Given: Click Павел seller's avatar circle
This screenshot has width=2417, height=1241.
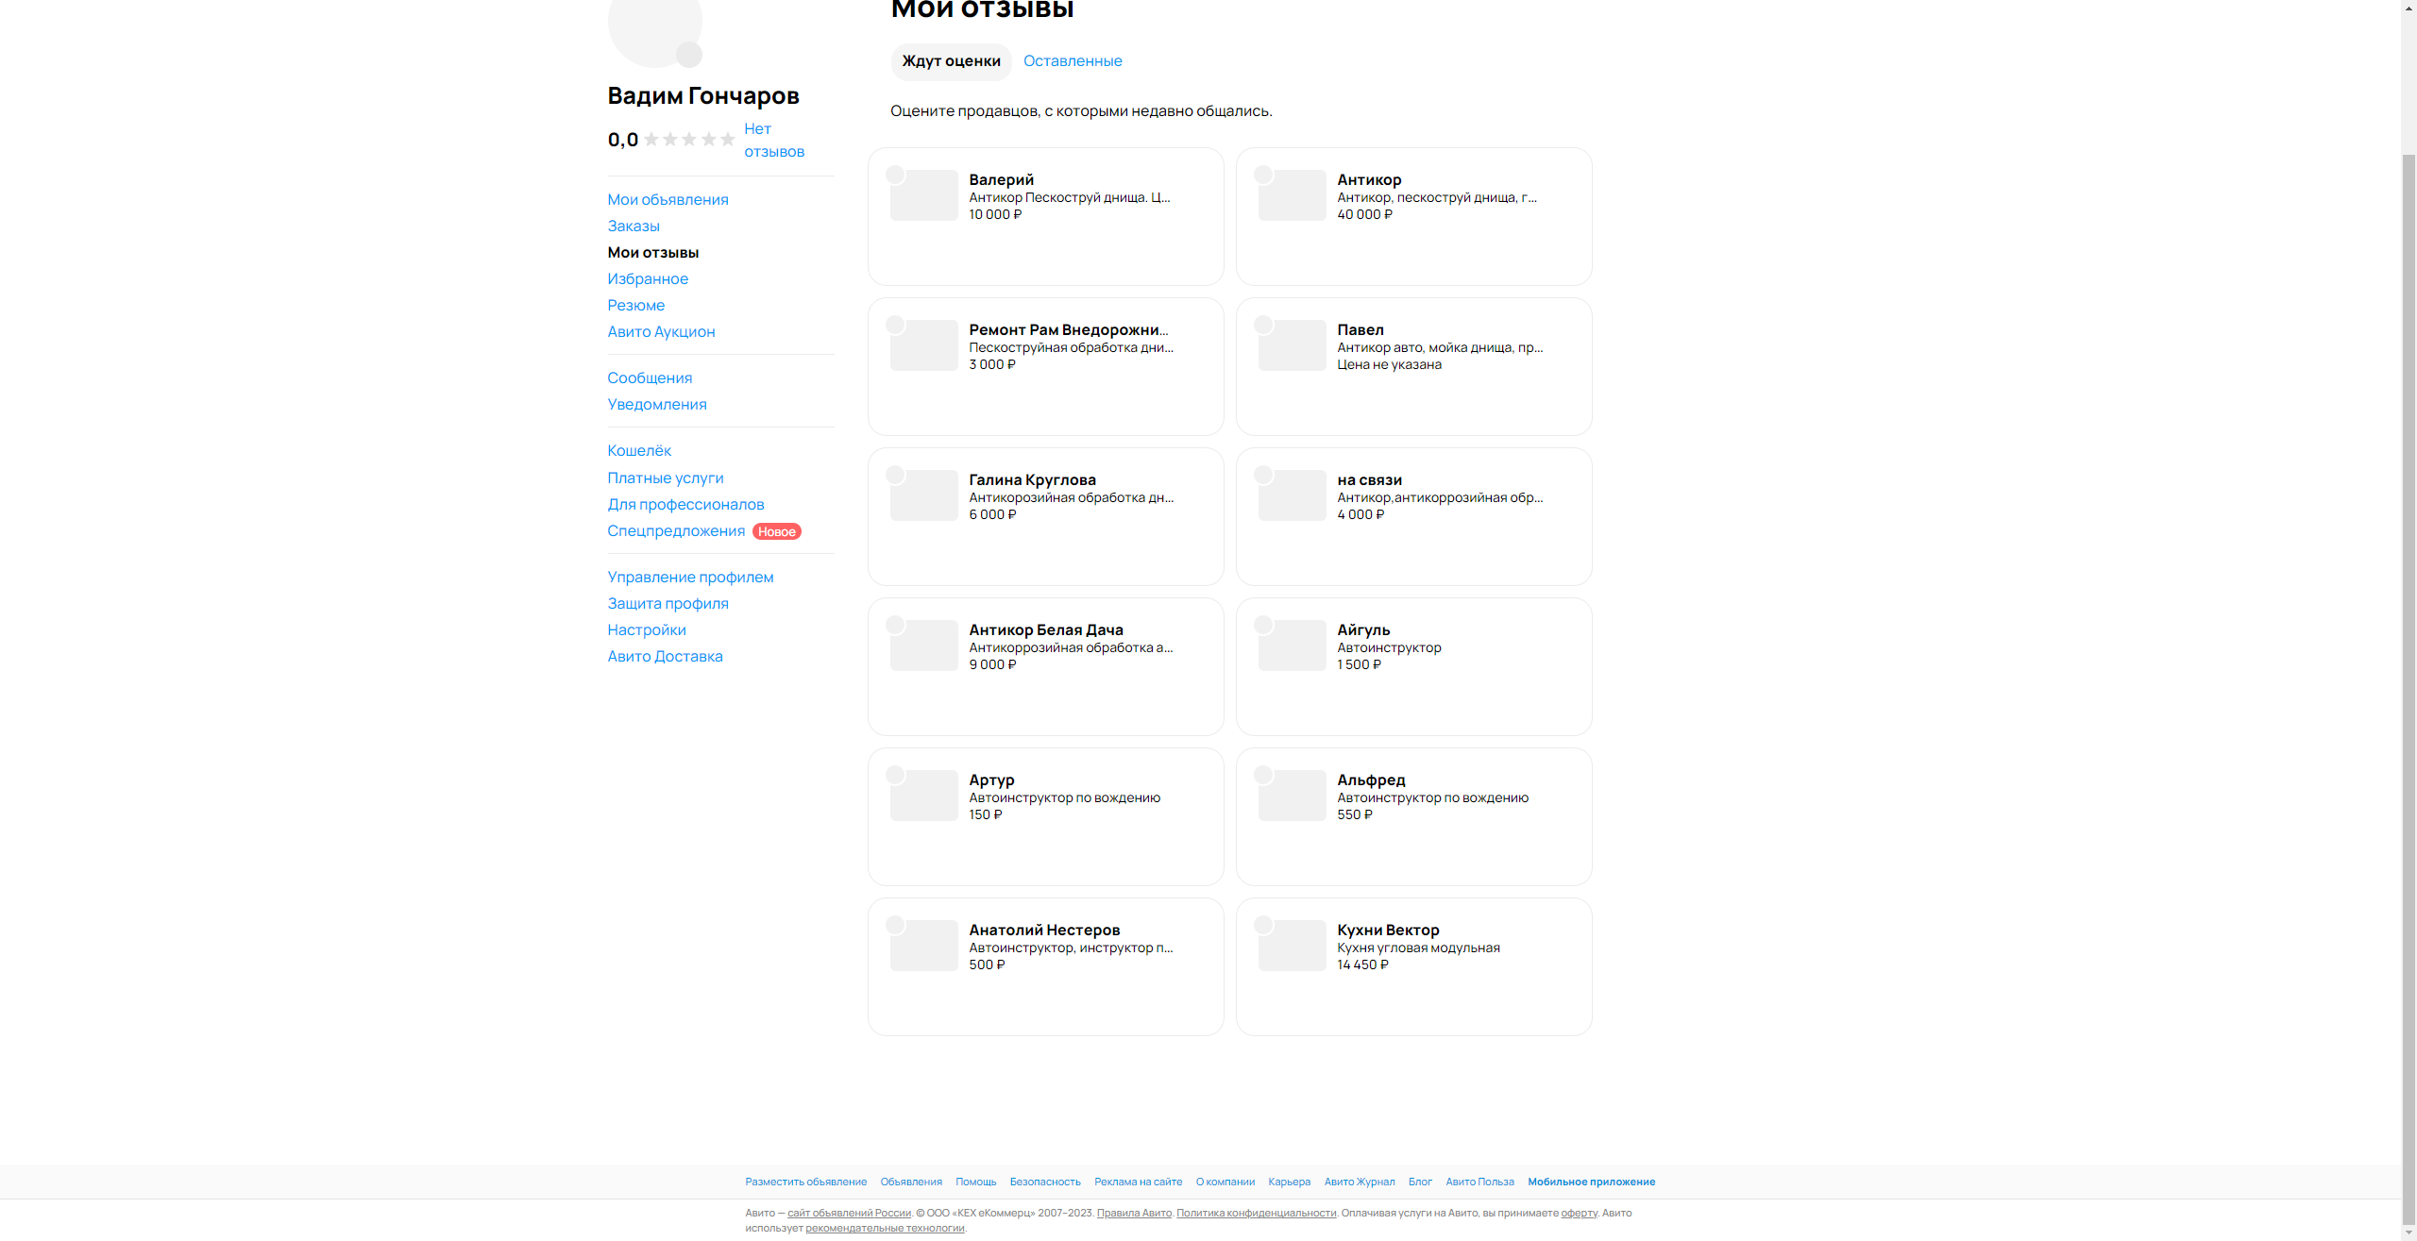Looking at the screenshot, I should [x=1263, y=325].
